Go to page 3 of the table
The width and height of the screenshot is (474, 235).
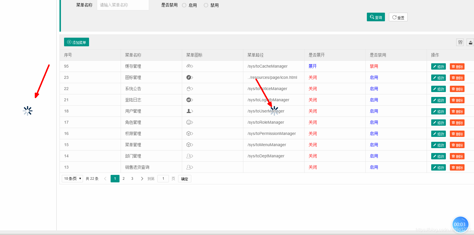tap(132, 179)
